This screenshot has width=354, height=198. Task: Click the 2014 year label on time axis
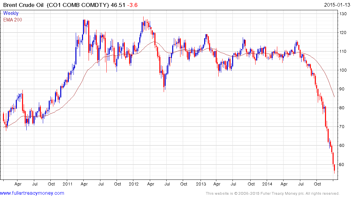point(267,184)
